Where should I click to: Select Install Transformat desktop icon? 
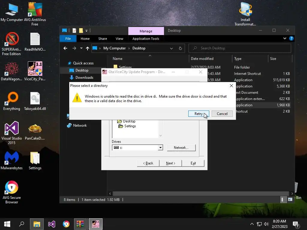(x=245, y=14)
